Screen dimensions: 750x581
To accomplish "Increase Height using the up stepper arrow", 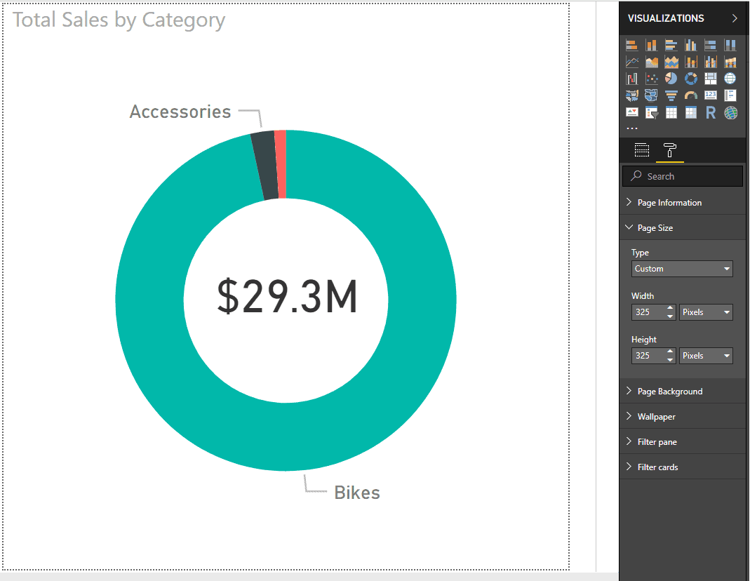I will point(670,352).
